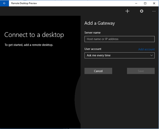Save the new gateway

click(141, 71)
